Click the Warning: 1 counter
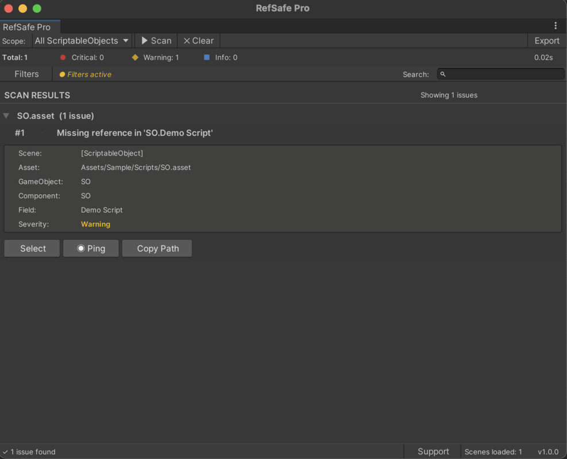The image size is (567, 459). coord(161,57)
